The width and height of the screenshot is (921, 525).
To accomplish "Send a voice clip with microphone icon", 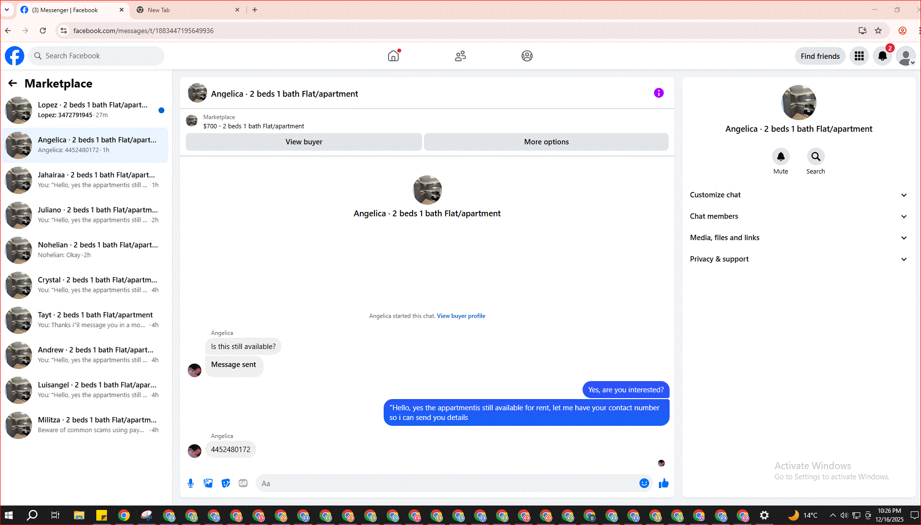I will (191, 483).
